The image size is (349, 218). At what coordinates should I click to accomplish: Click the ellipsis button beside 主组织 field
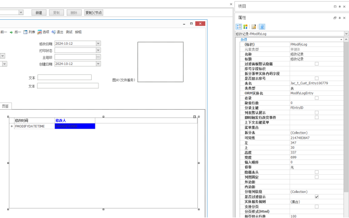pos(98,57)
